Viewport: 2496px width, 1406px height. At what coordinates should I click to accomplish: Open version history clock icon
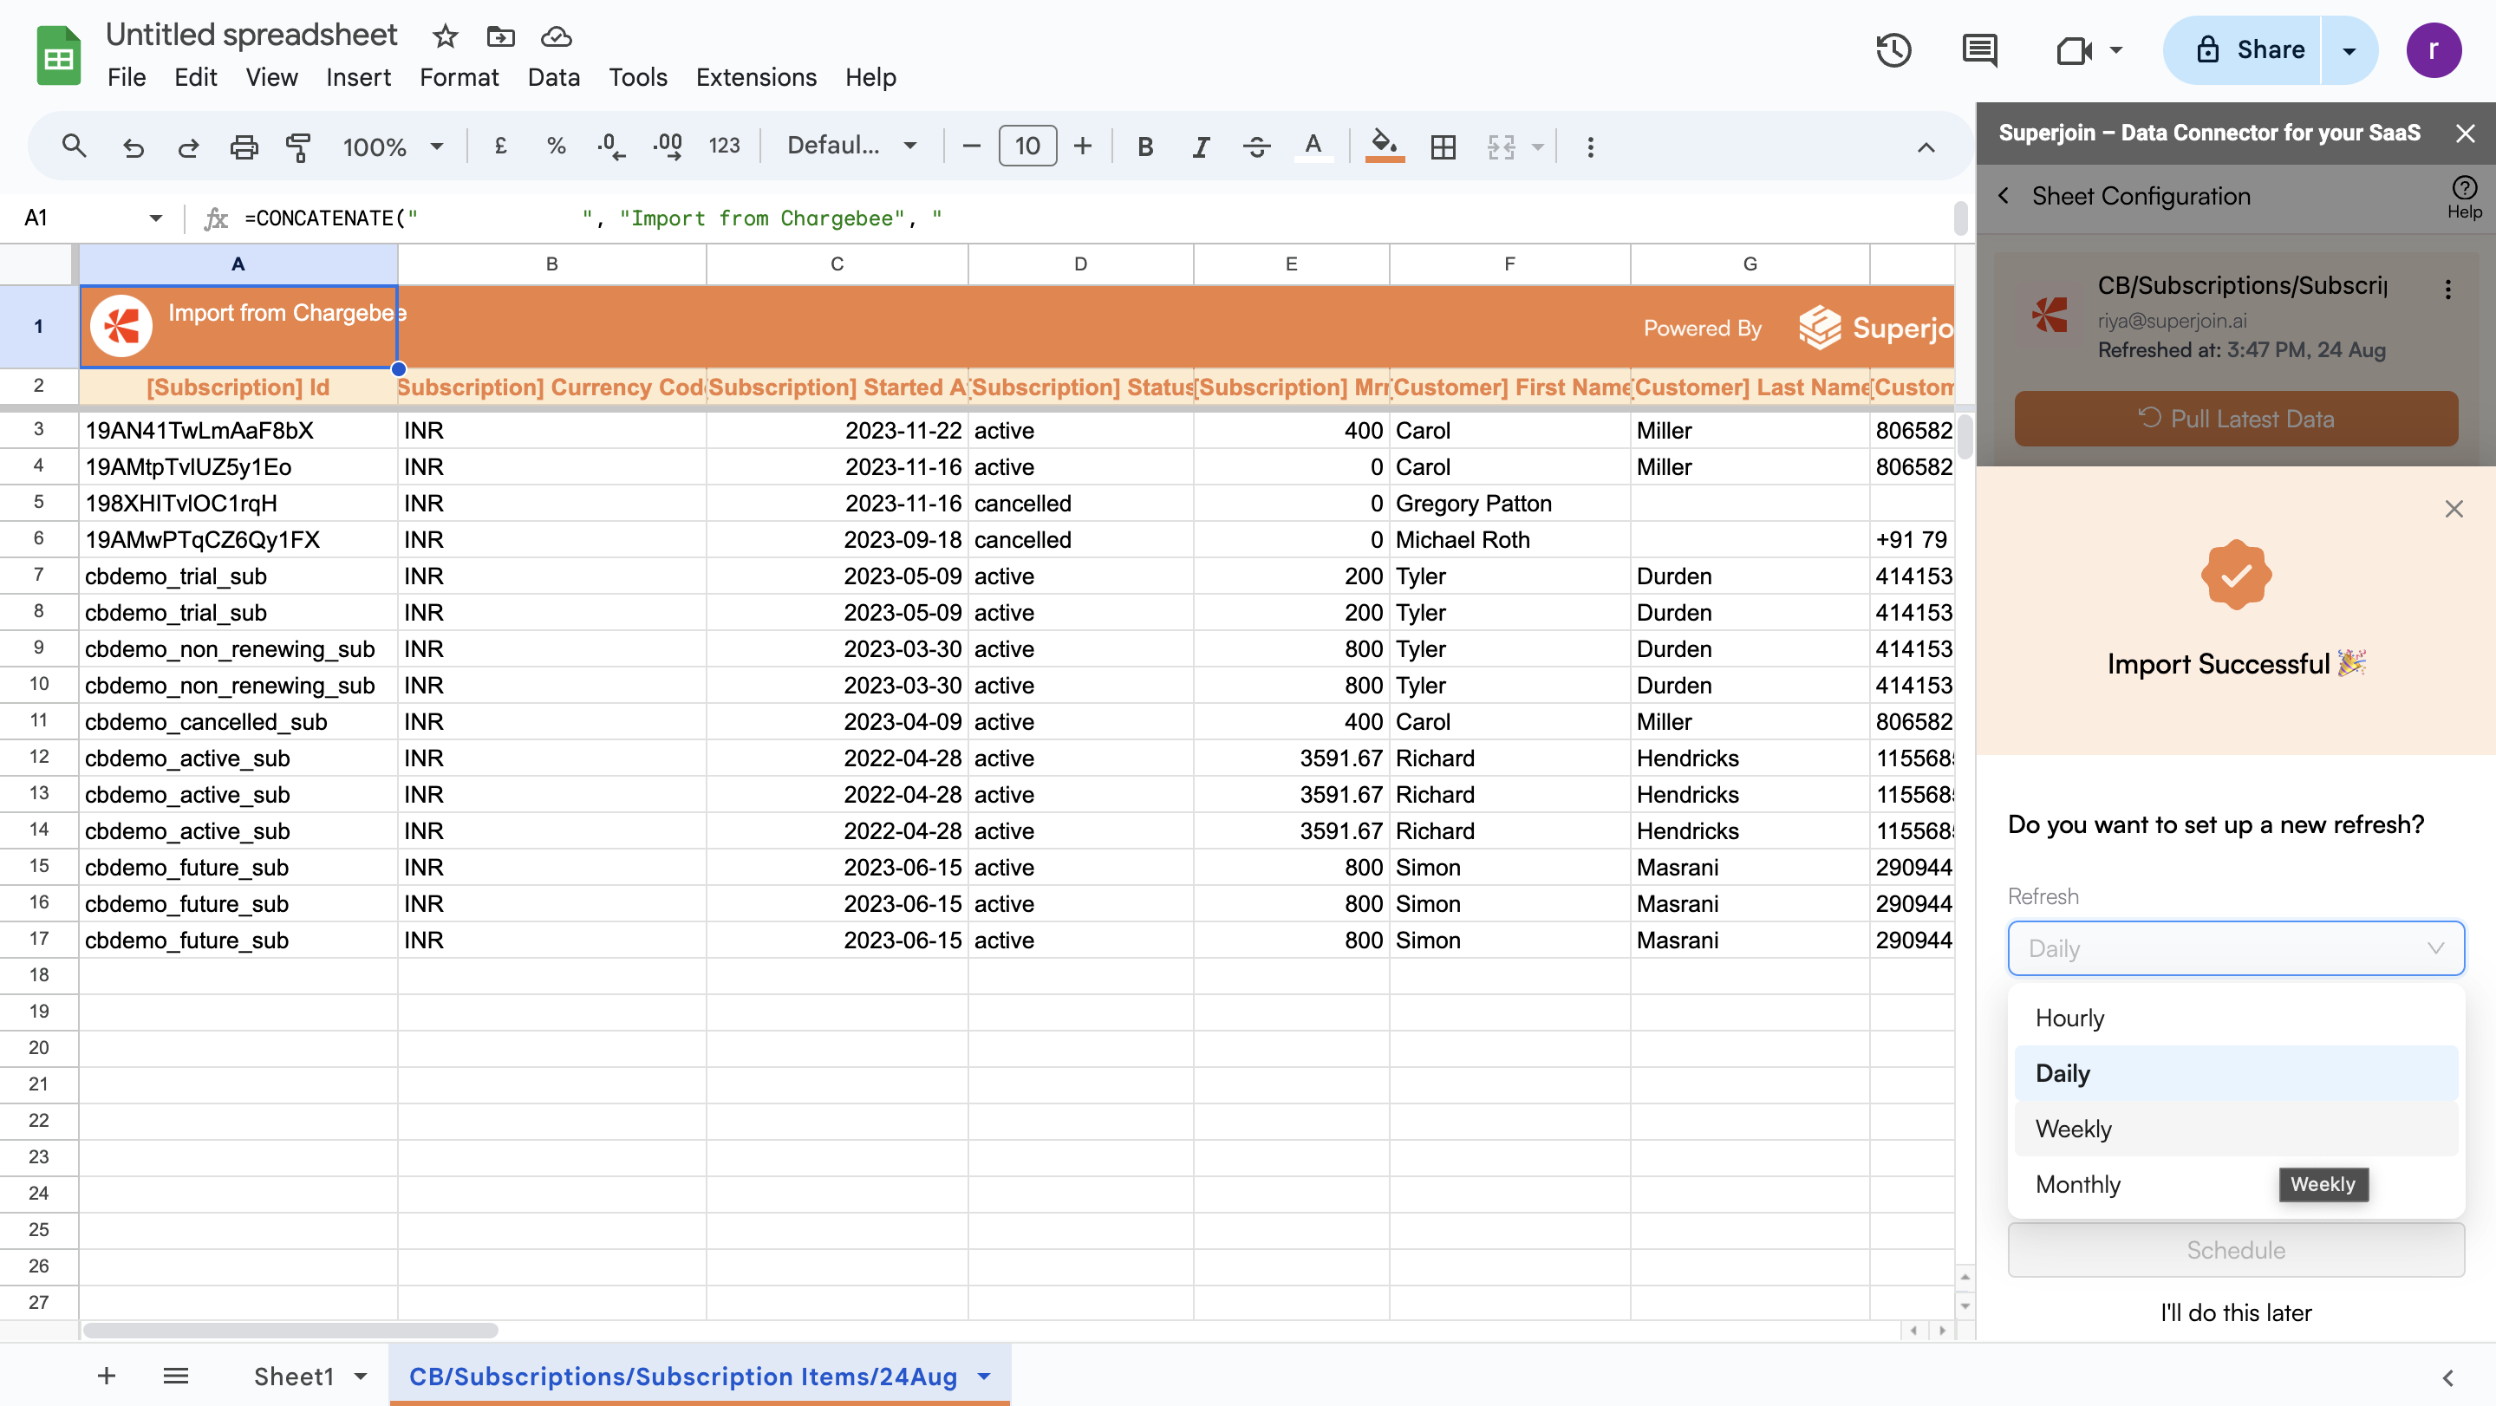click(1893, 50)
